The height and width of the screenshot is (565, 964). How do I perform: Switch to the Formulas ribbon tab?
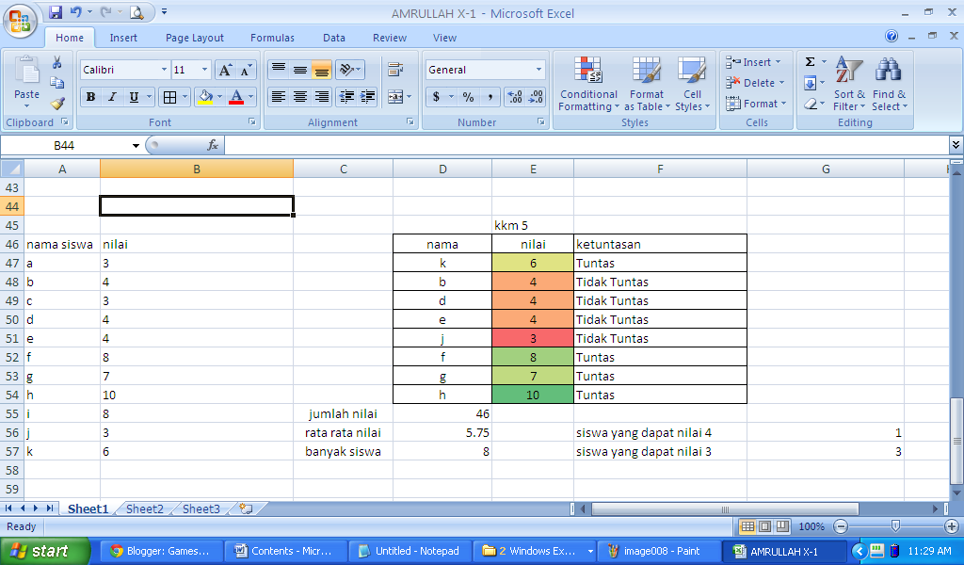click(x=272, y=38)
